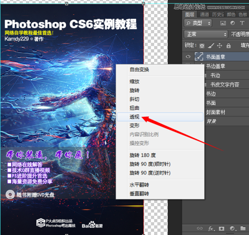Click top-right transform handle on canvas
Viewport: 249px width, 235px height.
pyautogui.click(x=143, y=4)
